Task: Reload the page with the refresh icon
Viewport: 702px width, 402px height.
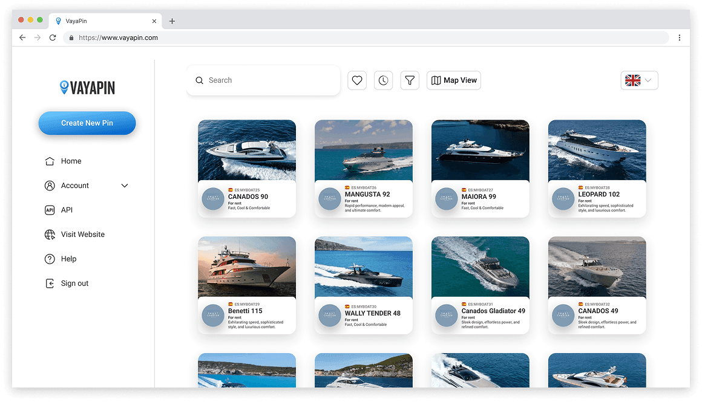Action: click(x=53, y=37)
